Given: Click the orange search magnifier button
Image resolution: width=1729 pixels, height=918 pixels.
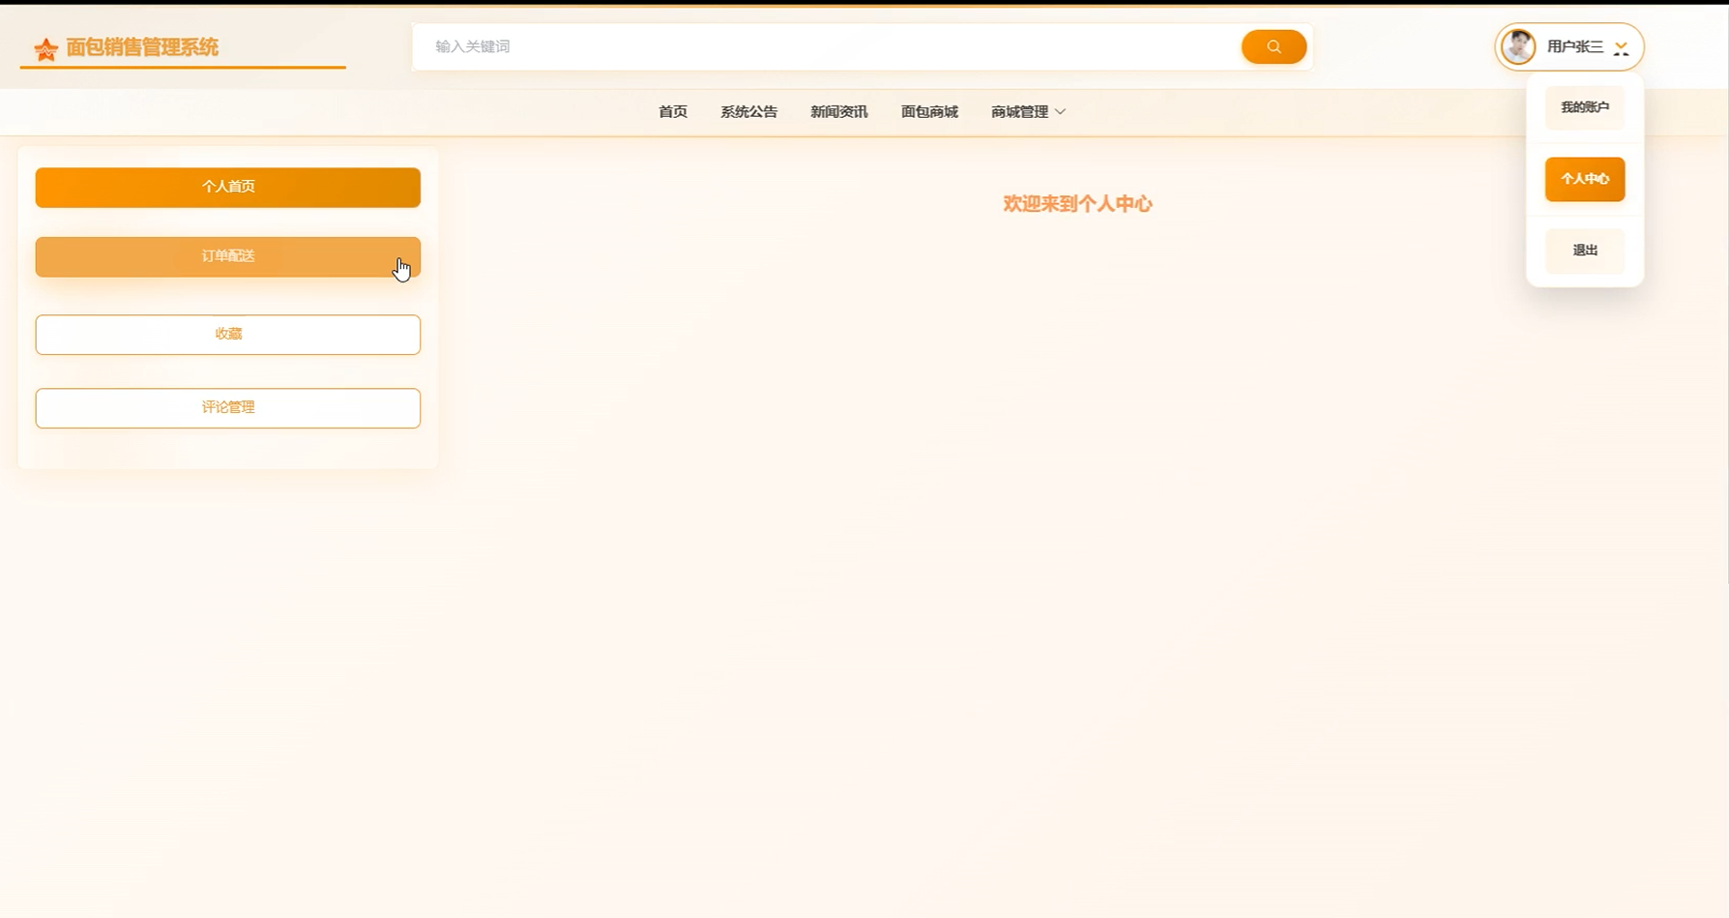Looking at the screenshot, I should (x=1274, y=46).
